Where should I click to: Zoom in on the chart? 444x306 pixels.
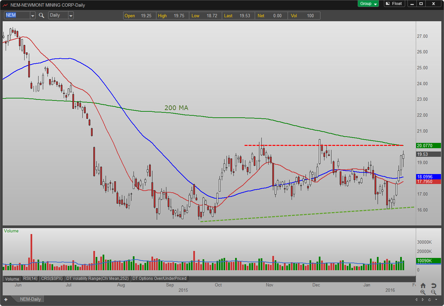click(x=423, y=292)
